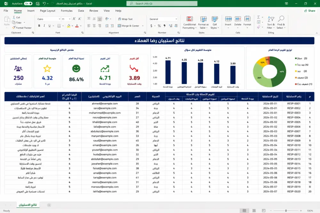Toggle Bottom Align in Alignment group
320x213 pixels.
[x=100, y=19]
